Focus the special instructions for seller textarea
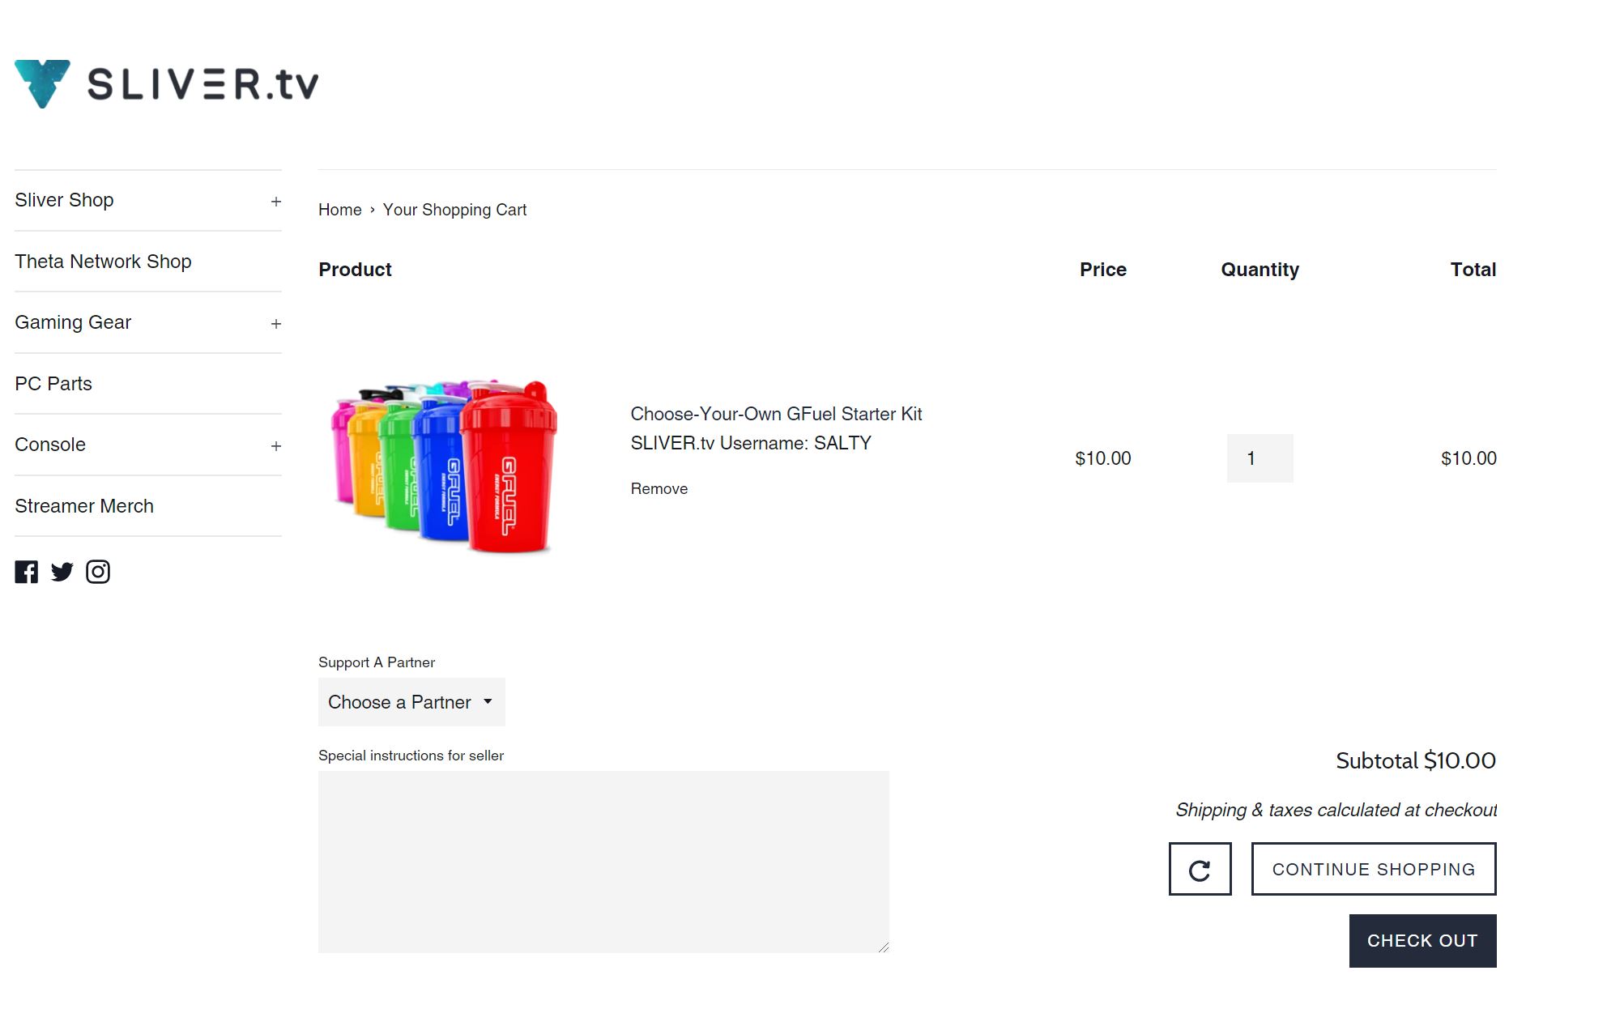Viewport: 1624px width, 1026px height. point(603,862)
